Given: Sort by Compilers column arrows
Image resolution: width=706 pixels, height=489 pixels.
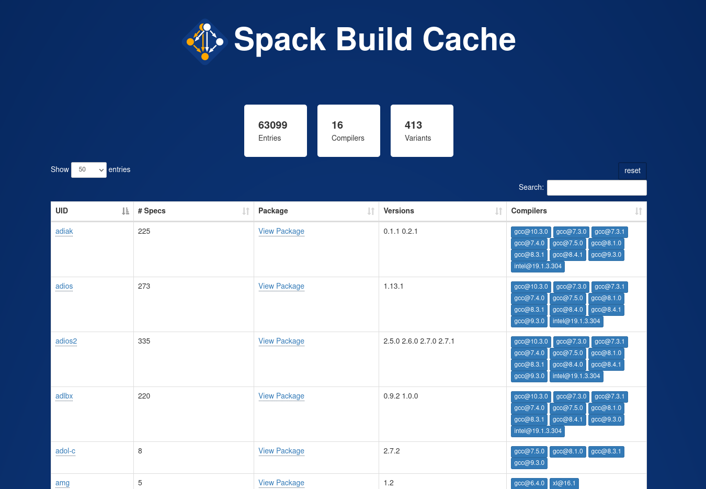Looking at the screenshot, I should pos(639,211).
